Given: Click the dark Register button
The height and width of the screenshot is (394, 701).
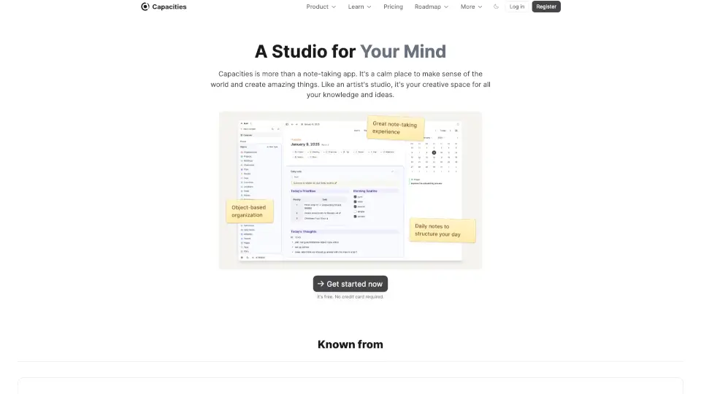Looking at the screenshot, I should point(546,7).
